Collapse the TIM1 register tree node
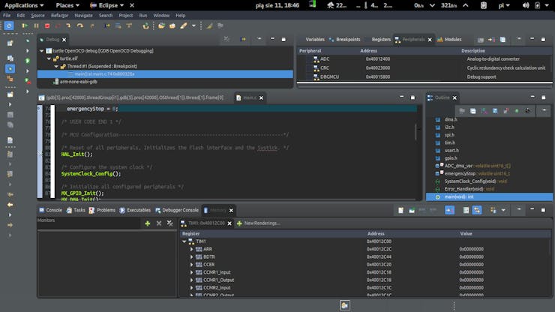Image resolution: width=555 pixels, height=312 pixels. (184, 241)
